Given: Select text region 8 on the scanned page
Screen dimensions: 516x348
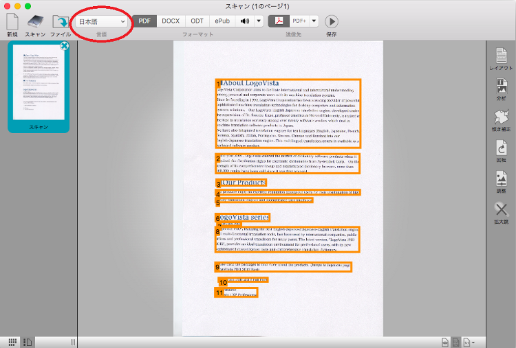Looking at the screenshot, I should pyautogui.click(x=286, y=240).
